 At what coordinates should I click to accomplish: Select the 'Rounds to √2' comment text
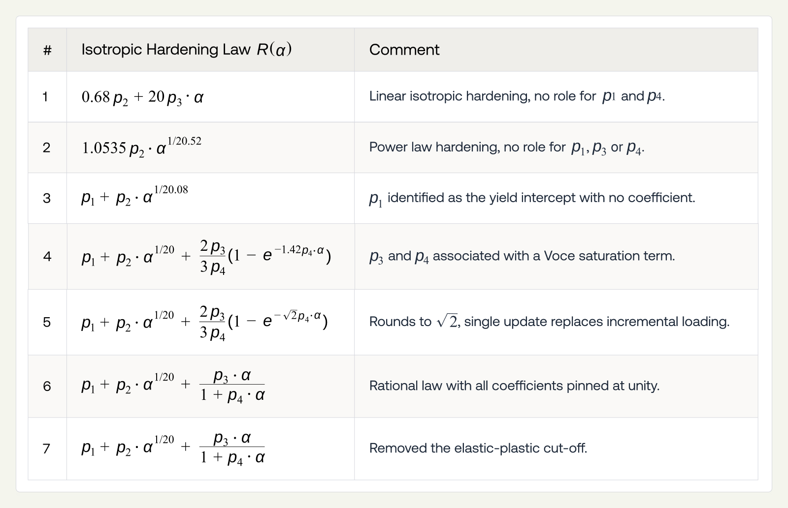tap(549, 322)
